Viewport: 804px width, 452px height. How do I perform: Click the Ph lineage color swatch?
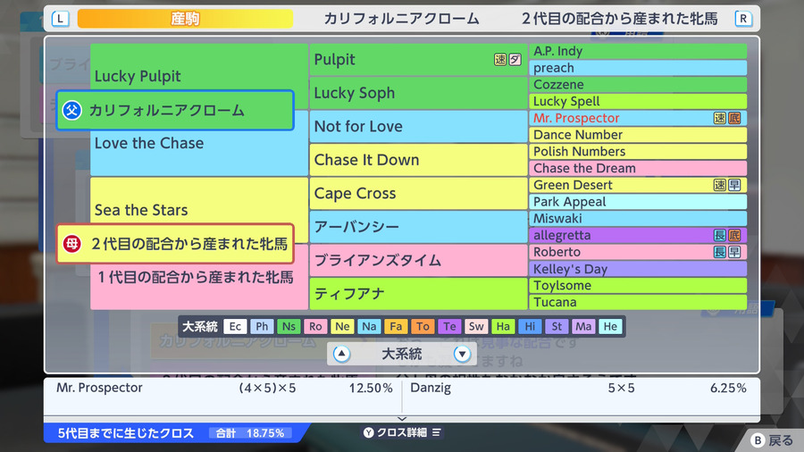click(262, 326)
